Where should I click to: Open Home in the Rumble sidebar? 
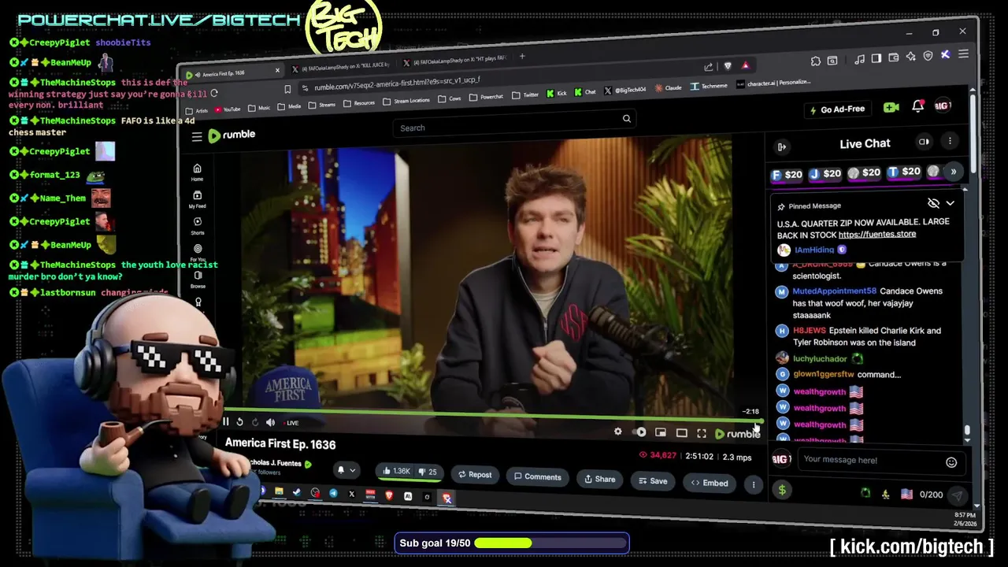tap(197, 172)
